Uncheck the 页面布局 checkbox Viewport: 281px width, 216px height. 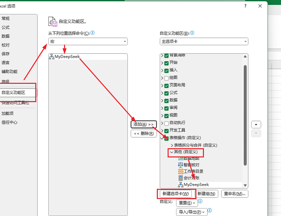coord(166,86)
